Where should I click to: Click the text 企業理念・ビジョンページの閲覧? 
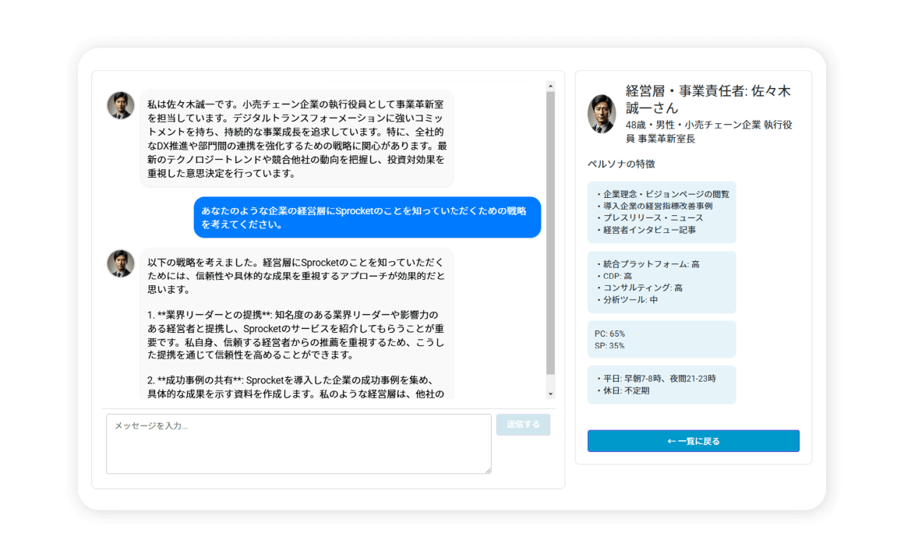pos(666,194)
